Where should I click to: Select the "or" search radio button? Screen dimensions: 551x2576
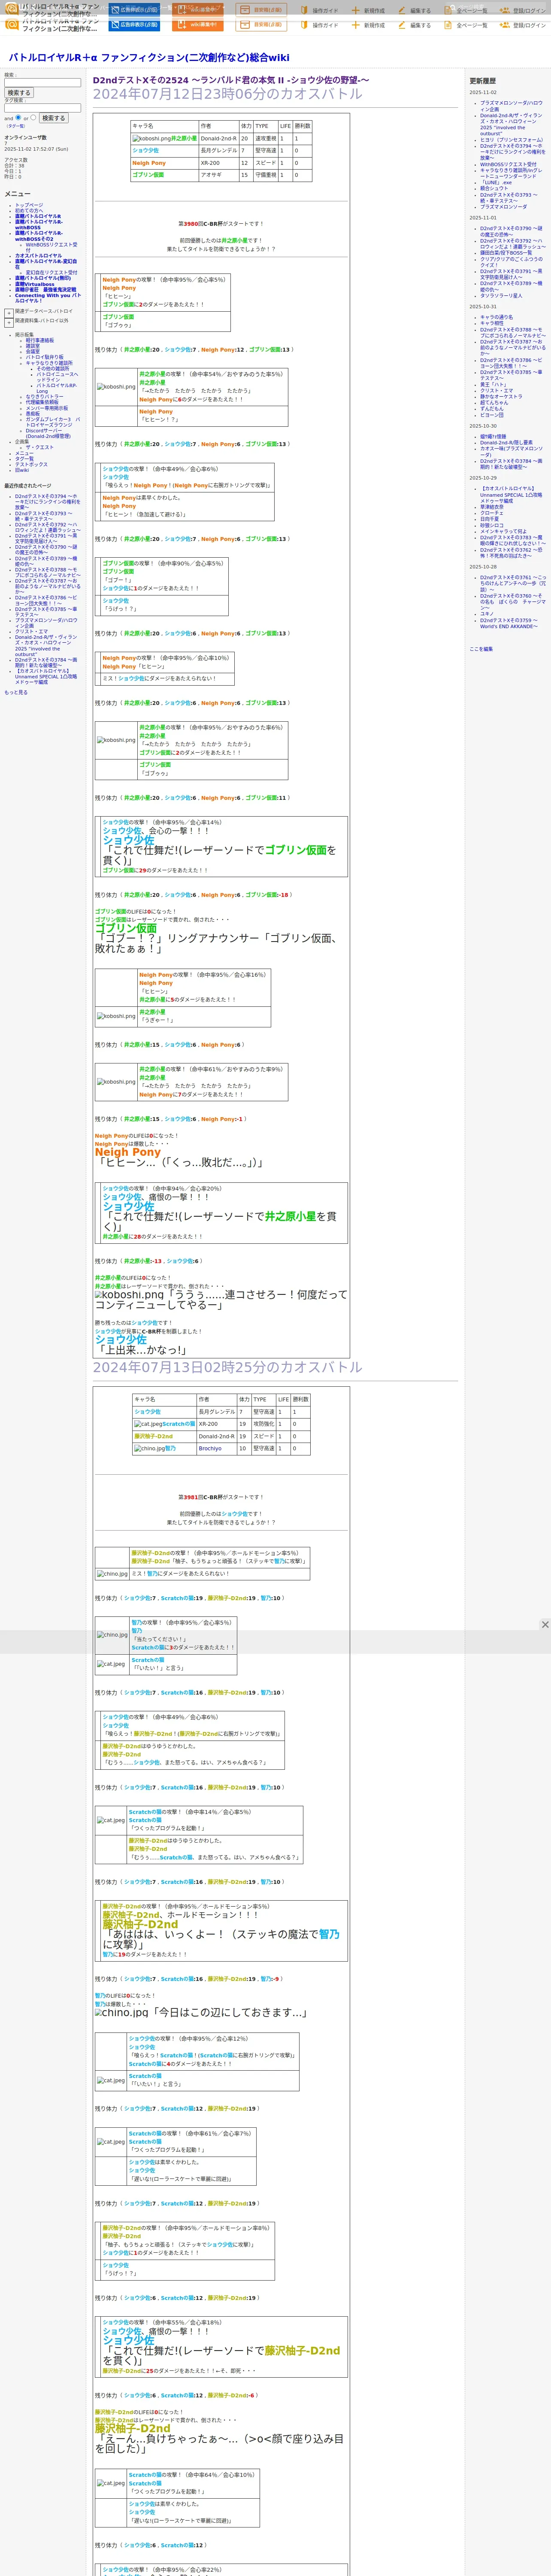pyautogui.click(x=33, y=117)
